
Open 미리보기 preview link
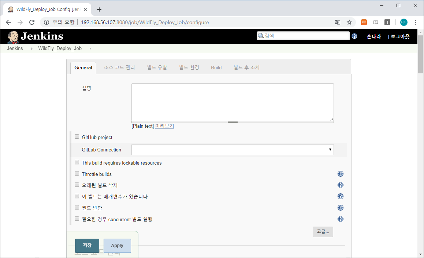(x=164, y=126)
